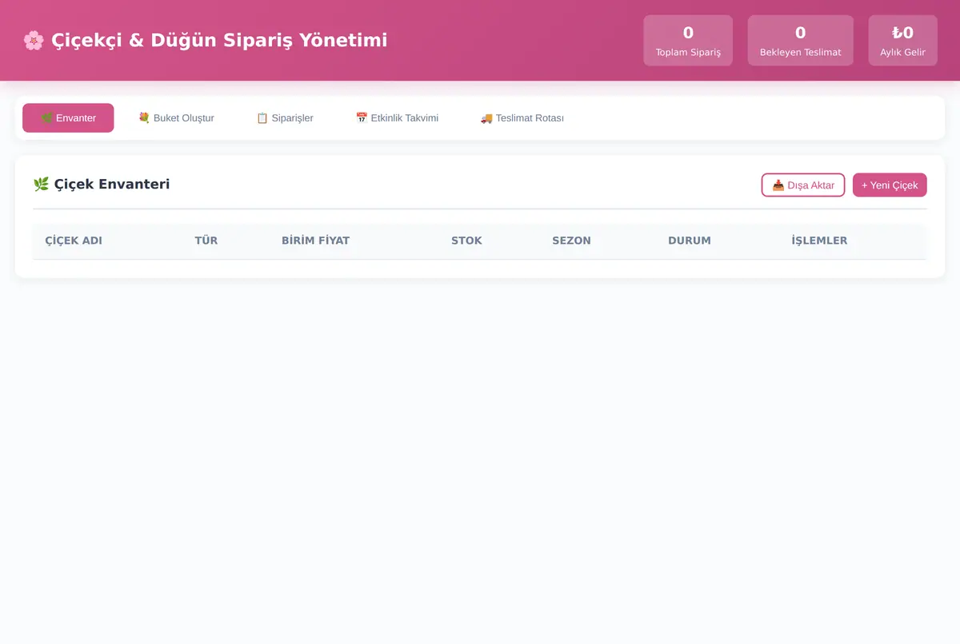Open the Envanter tab
This screenshot has height=644, width=960.
68,118
